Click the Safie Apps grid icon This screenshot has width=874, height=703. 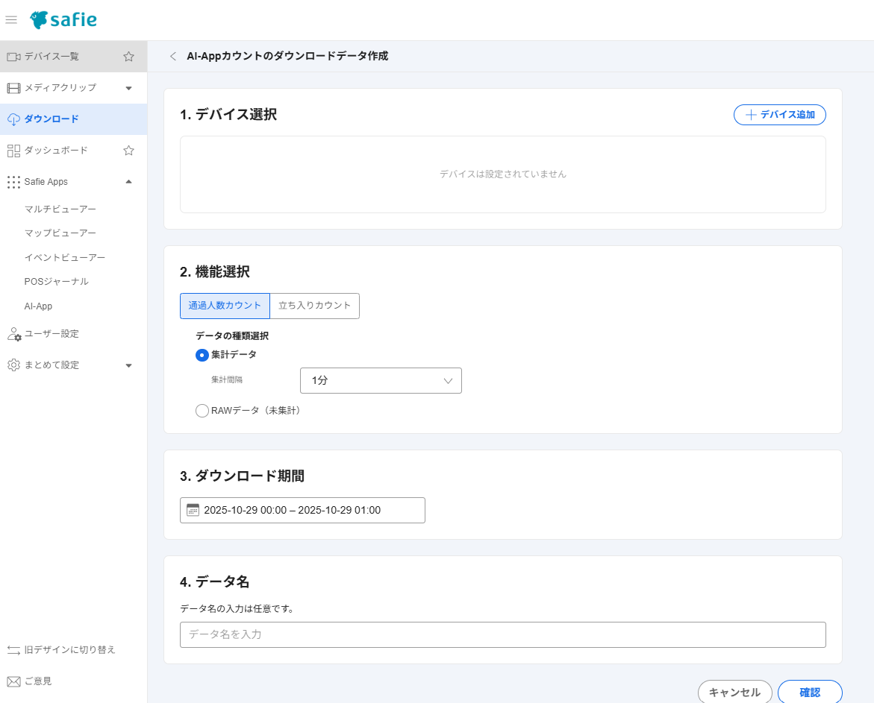coord(12,181)
